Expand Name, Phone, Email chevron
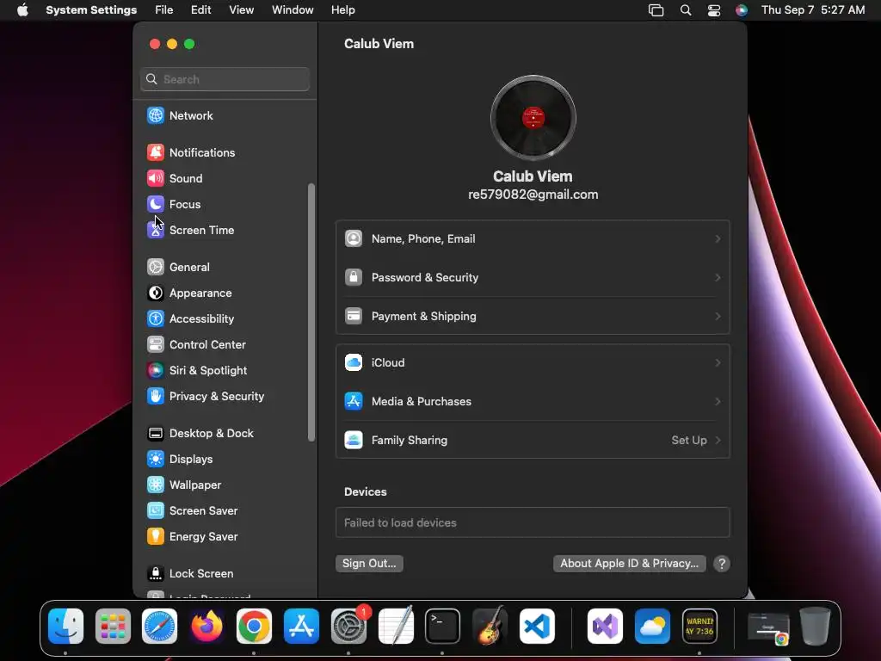 [718, 239]
